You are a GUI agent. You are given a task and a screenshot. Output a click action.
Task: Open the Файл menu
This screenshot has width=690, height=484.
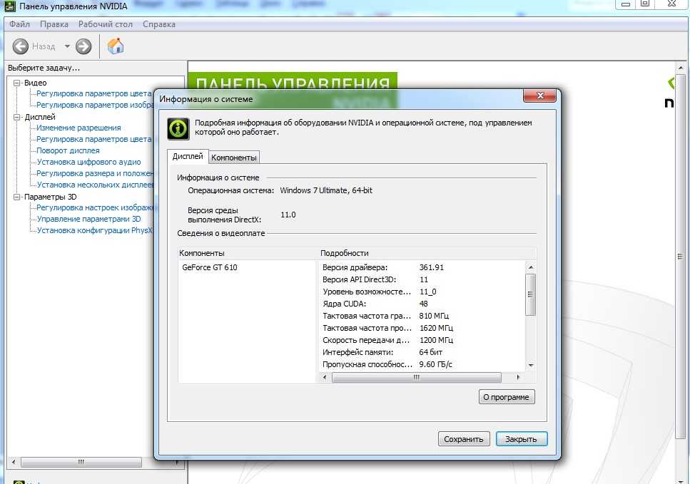[x=19, y=24]
